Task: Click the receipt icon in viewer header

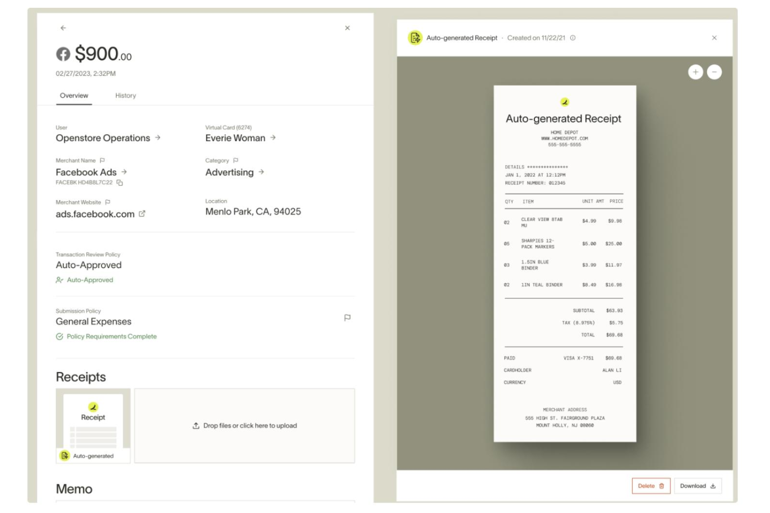Action: (415, 38)
